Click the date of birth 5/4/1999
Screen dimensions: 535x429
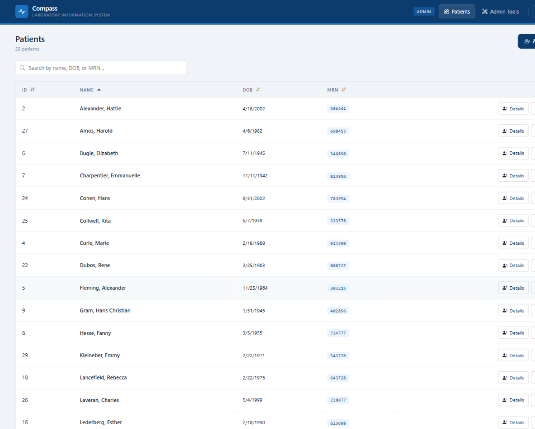pos(252,400)
